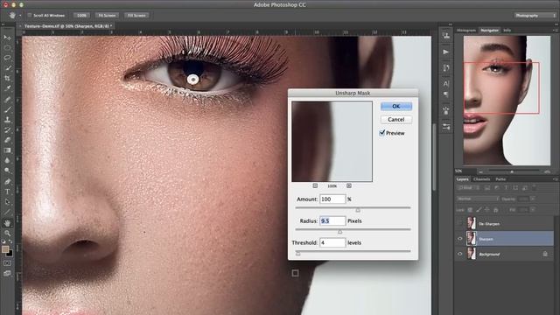The width and height of the screenshot is (560, 315).
Task: Click zoom-out icon under Unsharp Mask preview
Action: (315, 185)
